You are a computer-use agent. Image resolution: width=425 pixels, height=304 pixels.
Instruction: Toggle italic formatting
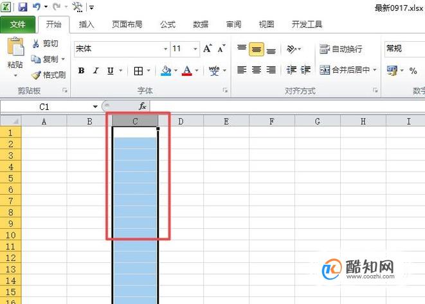[x=96, y=71]
